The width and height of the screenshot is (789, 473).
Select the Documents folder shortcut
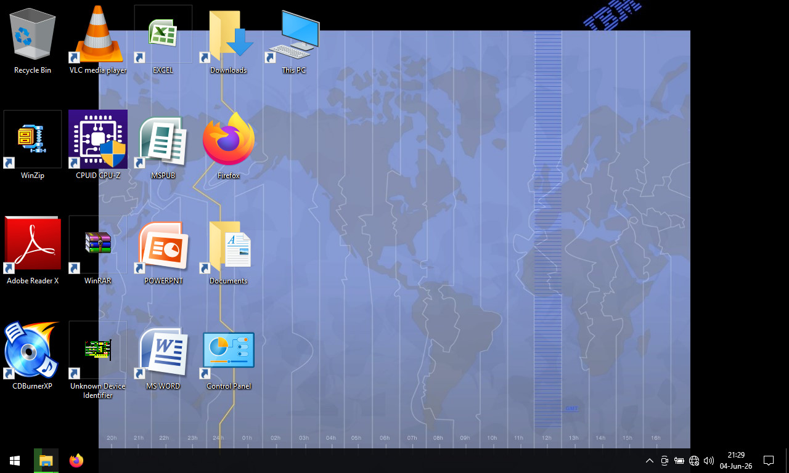(x=228, y=251)
